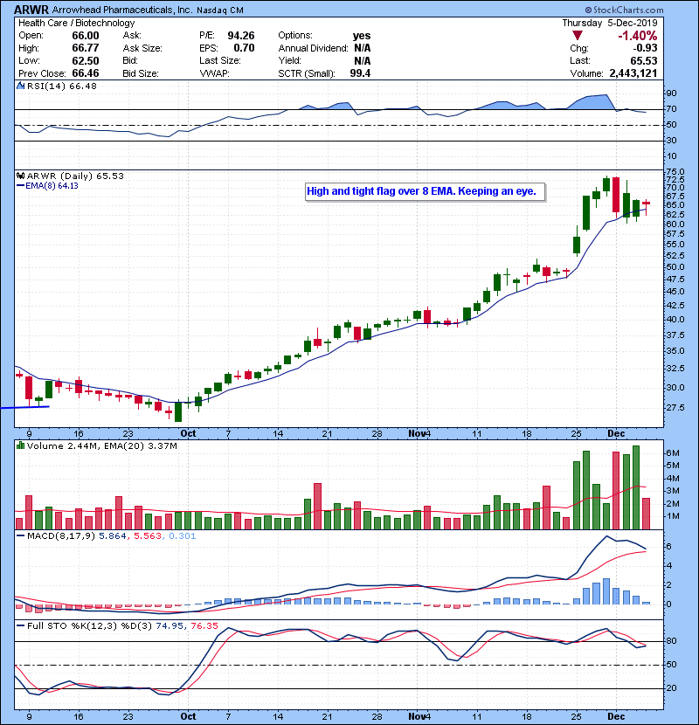The height and width of the screenshot is (725, 699).
Task: Click the 27.5 label on the price axis
Action: pyautogui.click(x=675, y=407)
